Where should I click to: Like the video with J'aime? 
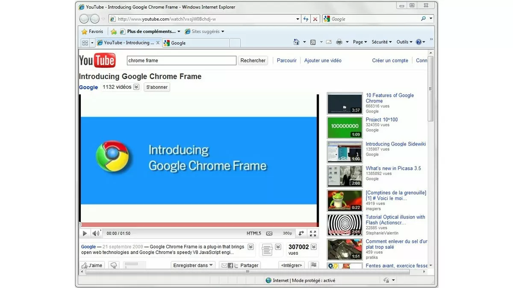[x=92, y=265]
